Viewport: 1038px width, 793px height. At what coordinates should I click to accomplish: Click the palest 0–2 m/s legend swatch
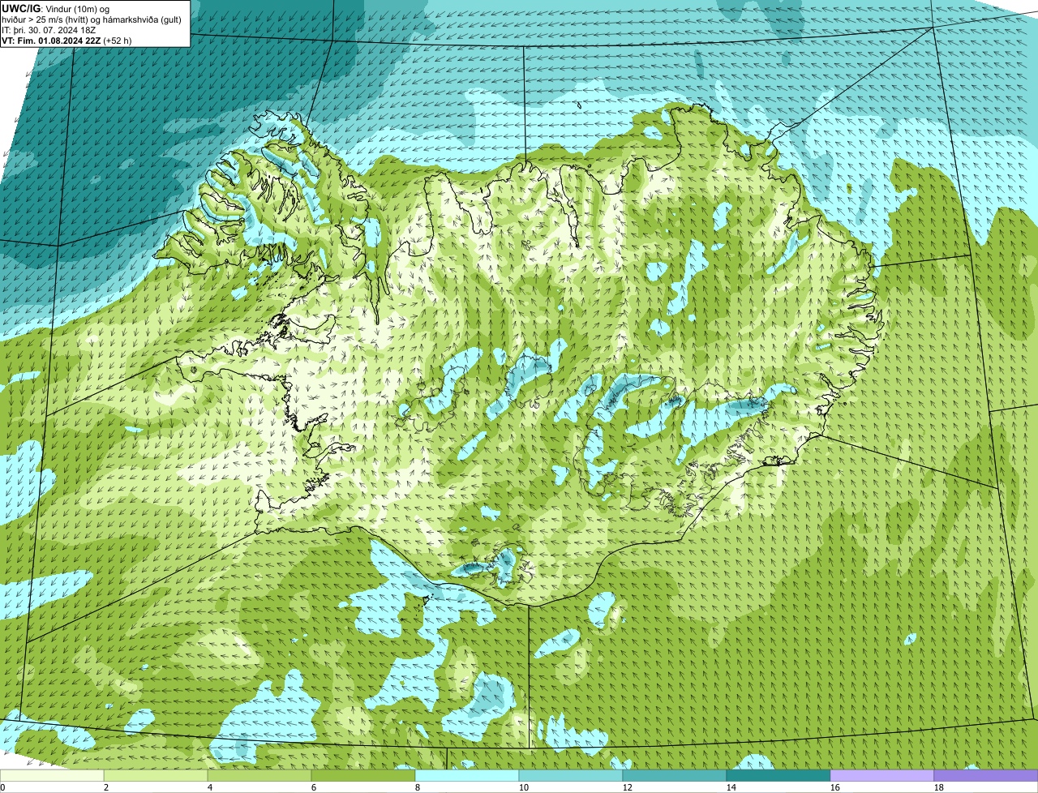(52, 775)
